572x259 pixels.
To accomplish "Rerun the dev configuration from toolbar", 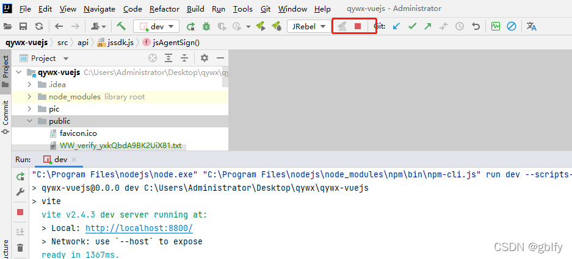I will (190, 26).
